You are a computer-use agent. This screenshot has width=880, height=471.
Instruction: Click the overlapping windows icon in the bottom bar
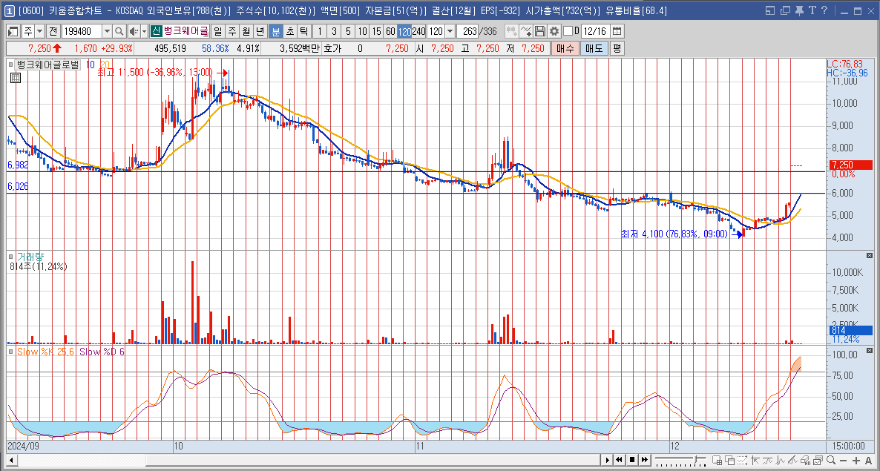tap(729, 461)
